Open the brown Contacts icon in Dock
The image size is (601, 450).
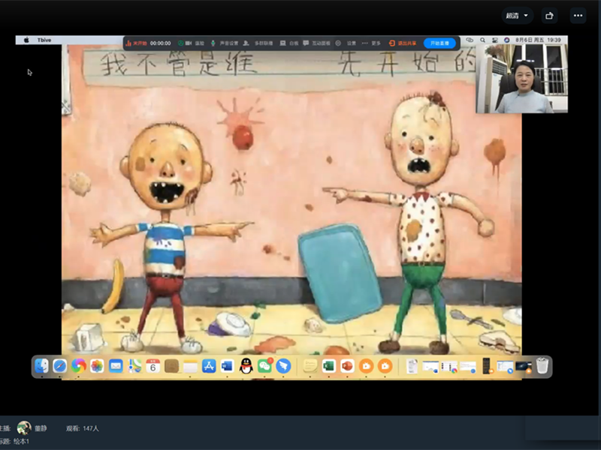tap(172, 366)
